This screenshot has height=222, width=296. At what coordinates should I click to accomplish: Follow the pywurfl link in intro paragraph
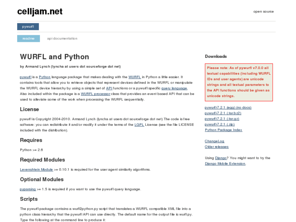pos(26,77)
